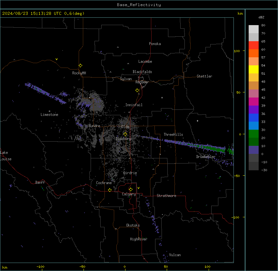The width and height of the screenshot is (278, 271).
Task: Click the yellow diamond marker between Olds and Didsbury
Action: tap(125, 134)
